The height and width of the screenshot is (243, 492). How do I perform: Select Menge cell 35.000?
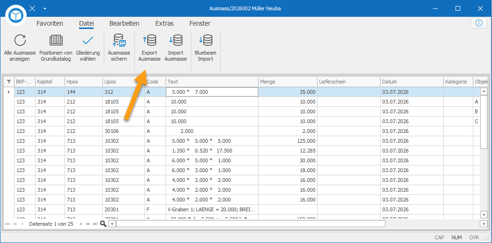pos(288,92)
